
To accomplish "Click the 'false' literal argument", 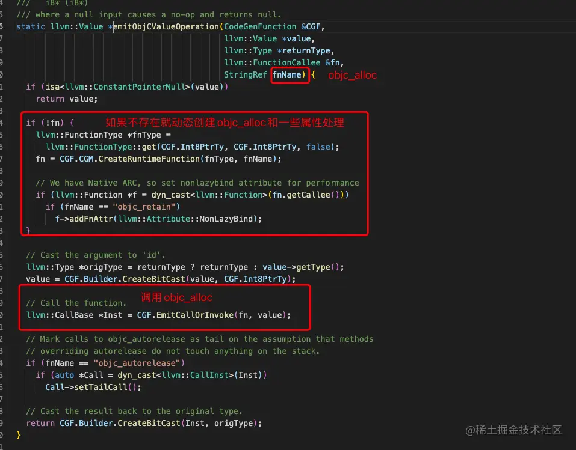I will 318,147.
